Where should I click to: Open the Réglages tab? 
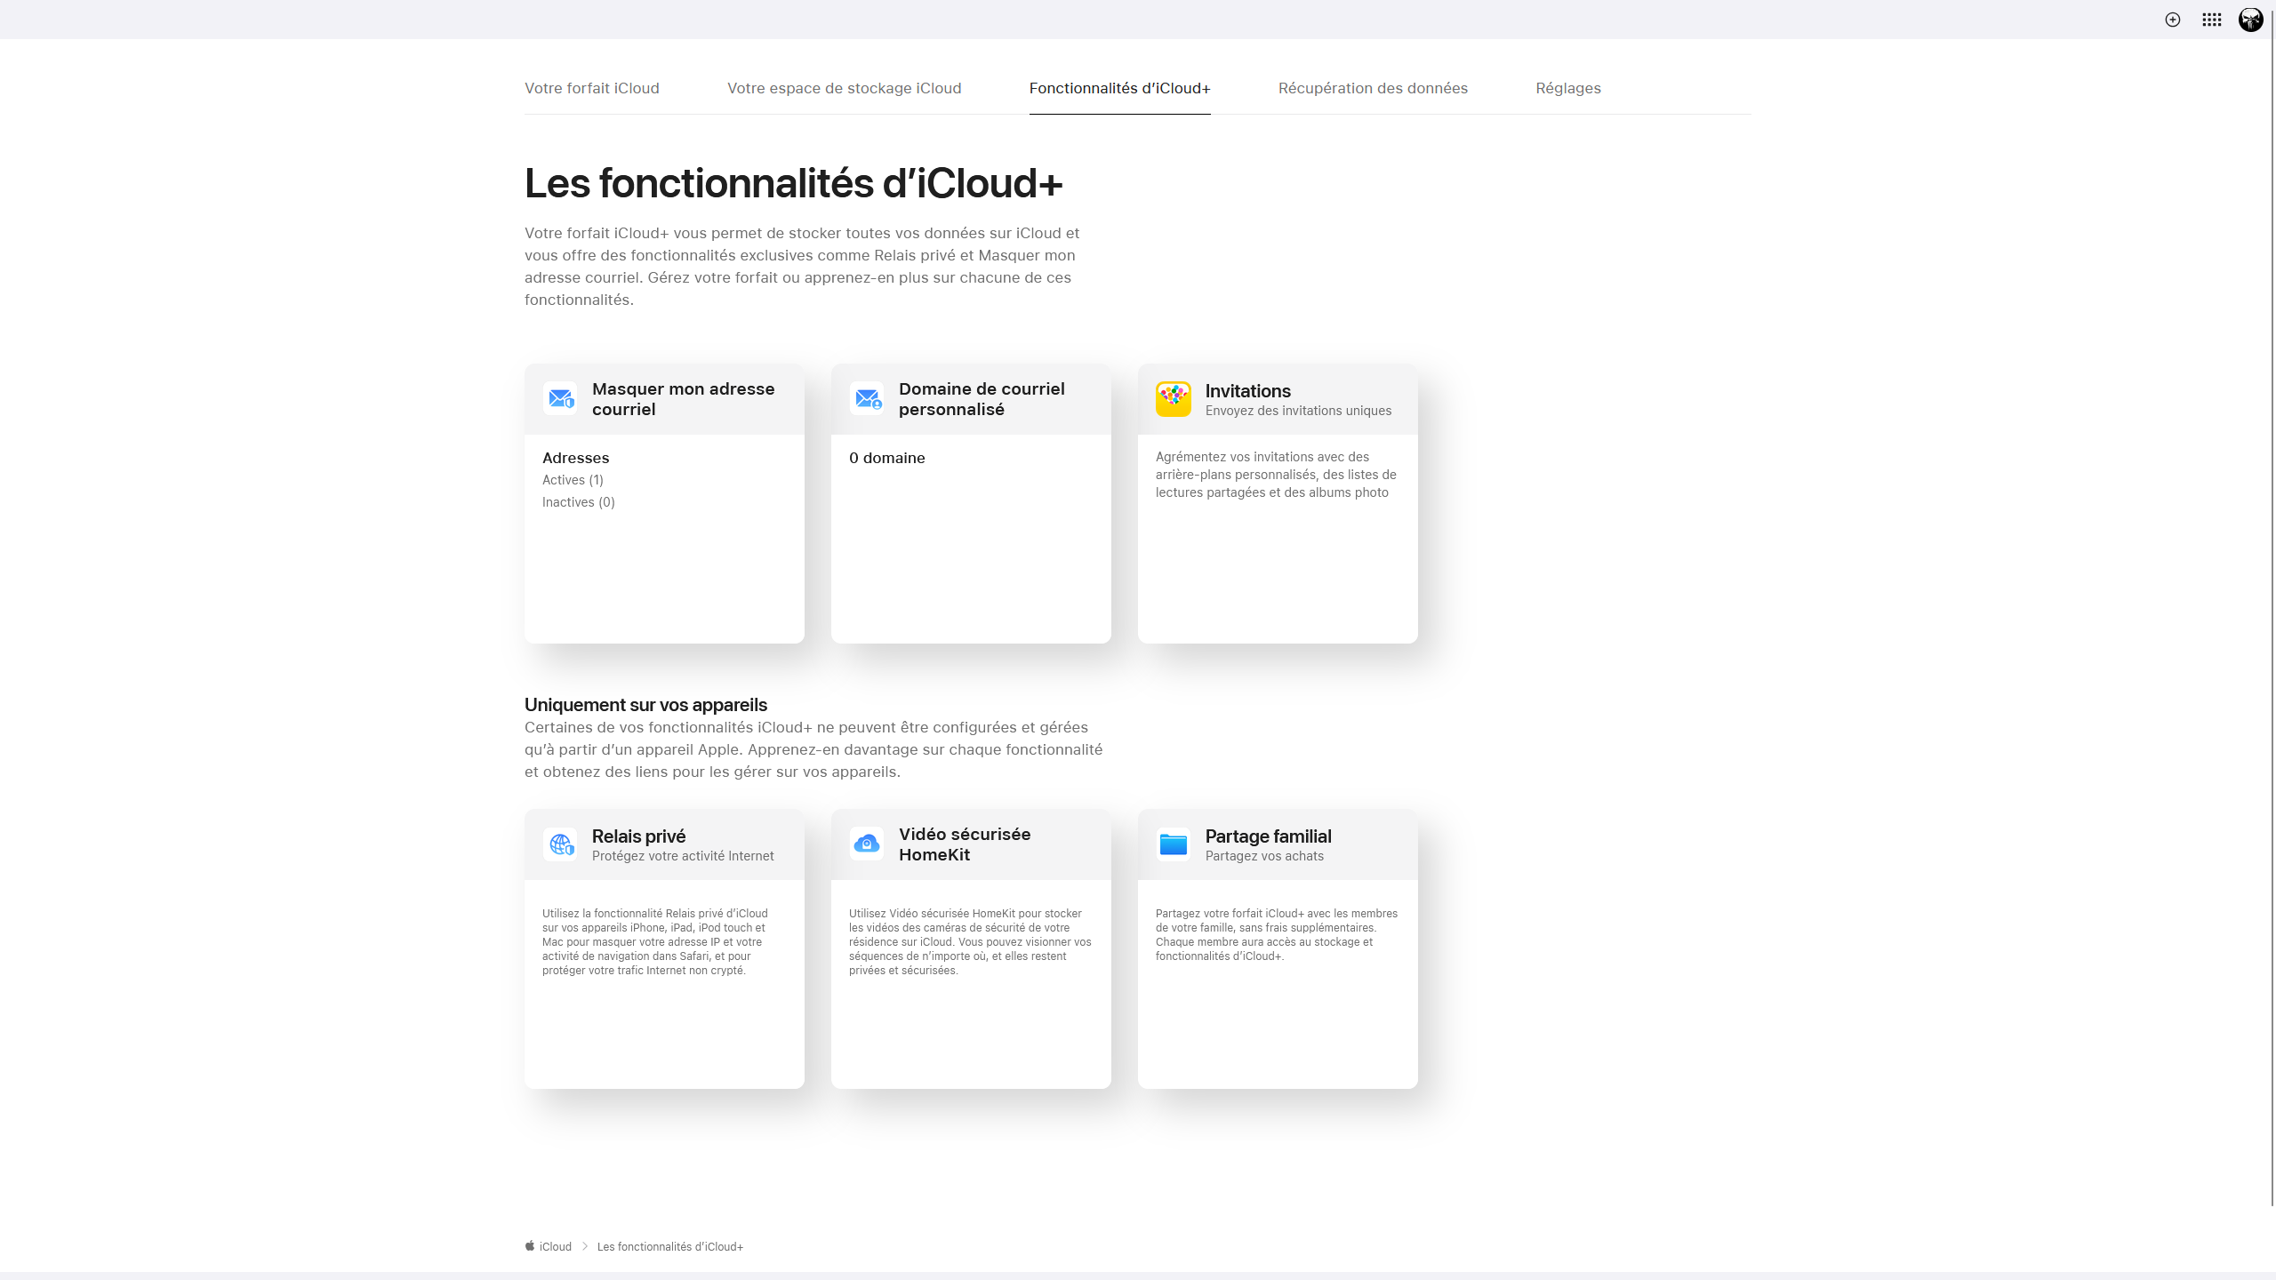[1568, 88]
